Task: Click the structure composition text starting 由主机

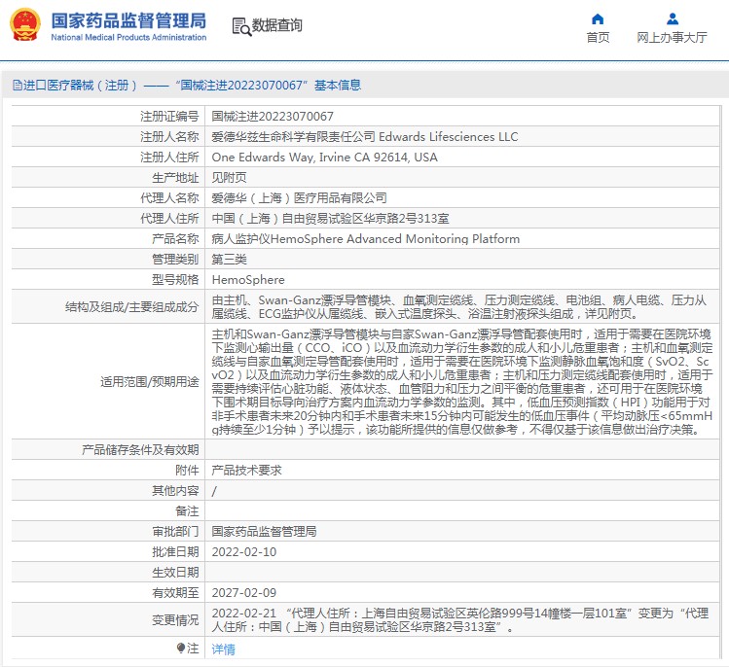Action: tap(458, 307)
